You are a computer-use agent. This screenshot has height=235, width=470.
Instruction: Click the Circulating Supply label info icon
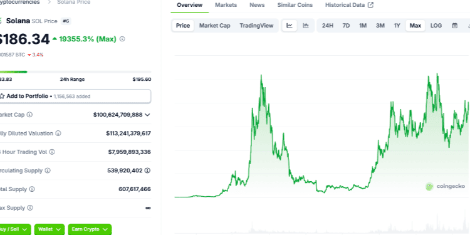[x=48, y=170]
